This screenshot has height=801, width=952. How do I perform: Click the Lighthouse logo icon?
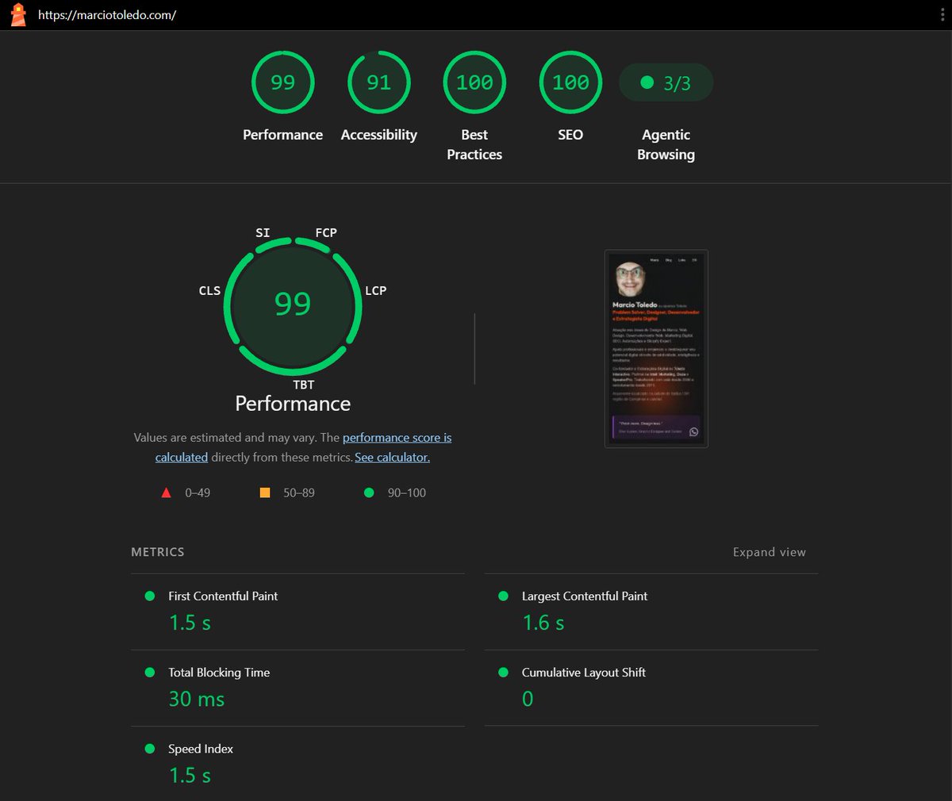click(18, 14)
